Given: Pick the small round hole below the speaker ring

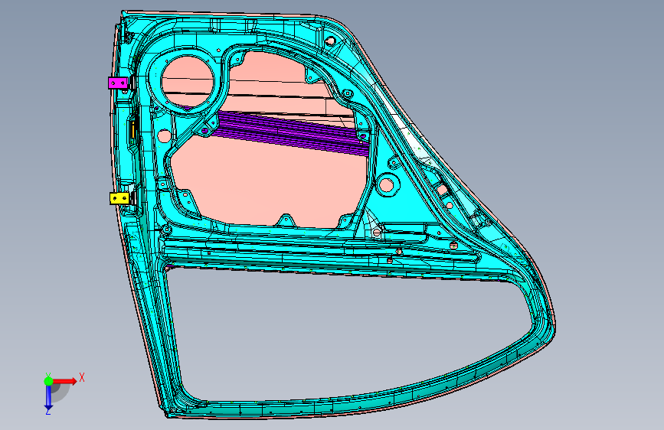Looking at the screenshot, I should click(x=163, y=136).
